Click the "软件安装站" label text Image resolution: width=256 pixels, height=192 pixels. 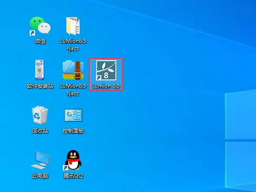tap(40, 86)
